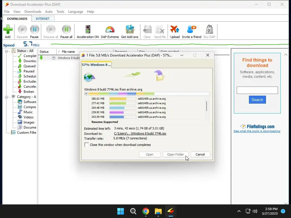Switch to the INTERNET tab
This screenshot has width=291, height=218.
coord(43,19)
